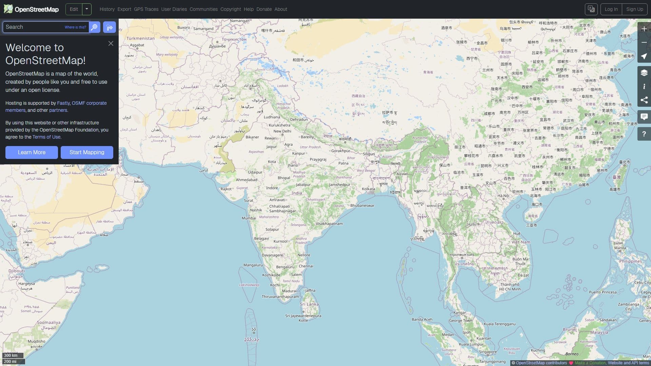Viewport: 651px width, 366px height.
Task: Click the Ahmedabad map label
Action: click(x=246, y=180)
